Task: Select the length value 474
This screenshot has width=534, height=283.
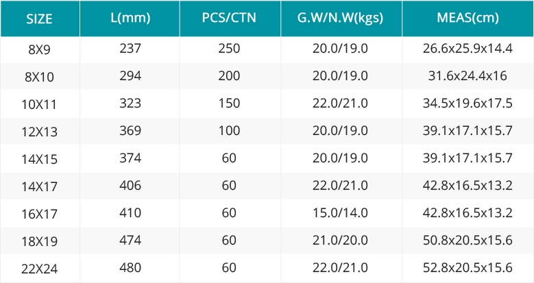Action: [x=130, y=240]
